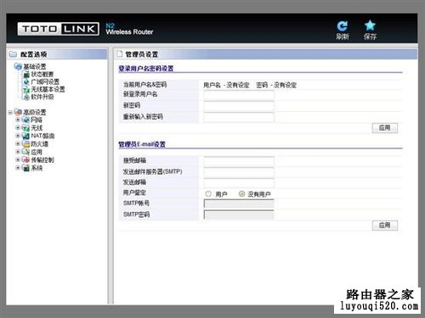Image resolution: width=425 pixels, height=318 pixels.
Task: Click the 应用 tree icon
Action: [x=25, y=152]
